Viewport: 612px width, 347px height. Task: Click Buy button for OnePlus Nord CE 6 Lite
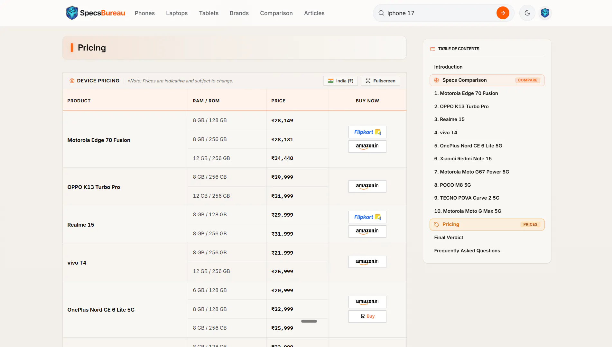[x=367, y=316]
